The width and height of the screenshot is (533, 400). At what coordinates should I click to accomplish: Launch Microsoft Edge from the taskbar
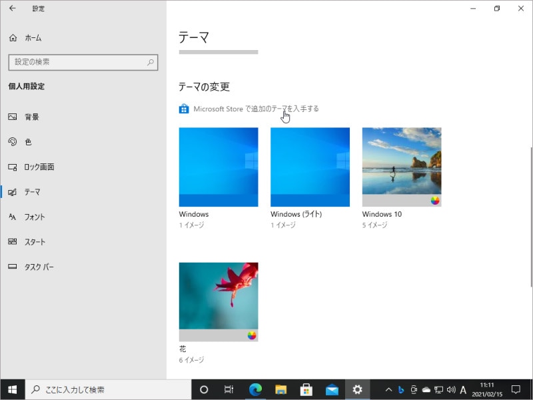click(255, 390)
